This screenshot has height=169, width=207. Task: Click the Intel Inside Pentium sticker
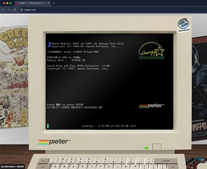coord(184,25)
